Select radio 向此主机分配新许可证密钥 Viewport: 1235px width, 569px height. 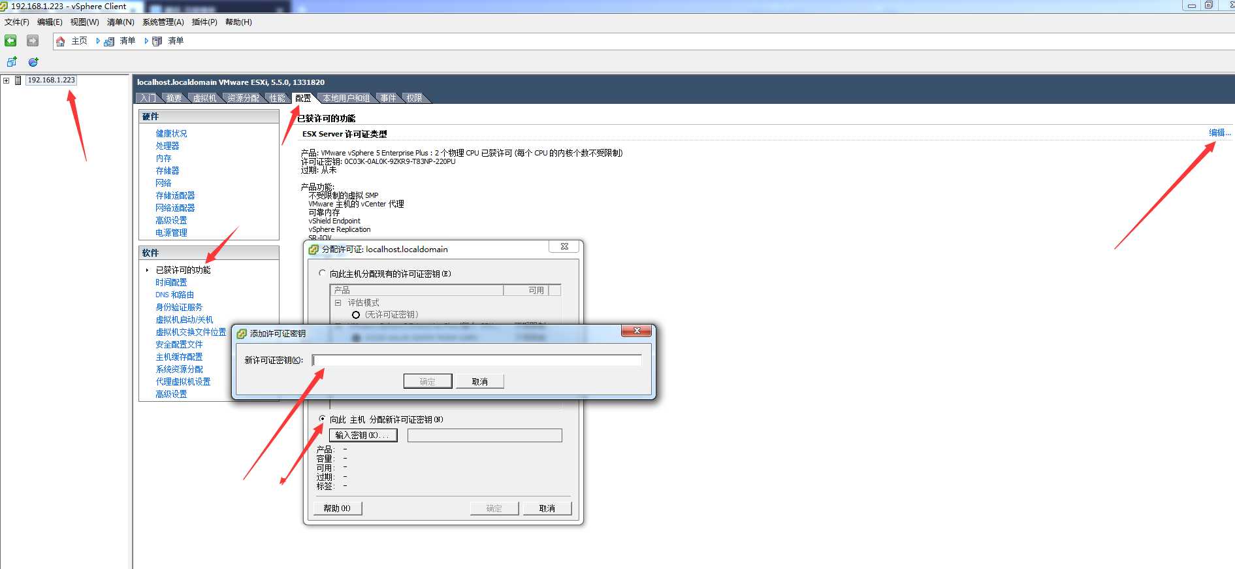tap(322, 419)
